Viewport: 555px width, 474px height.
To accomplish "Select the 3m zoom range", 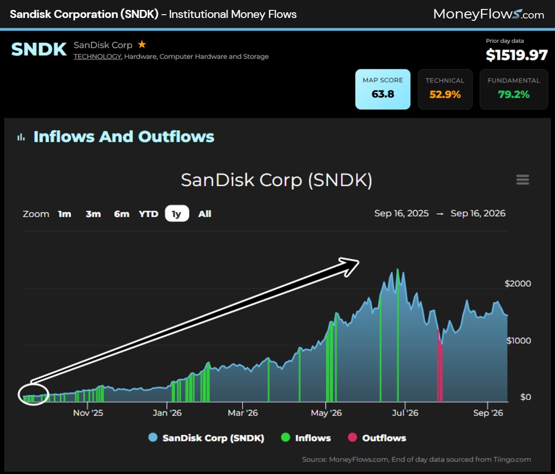I will (x=93, y=214).
